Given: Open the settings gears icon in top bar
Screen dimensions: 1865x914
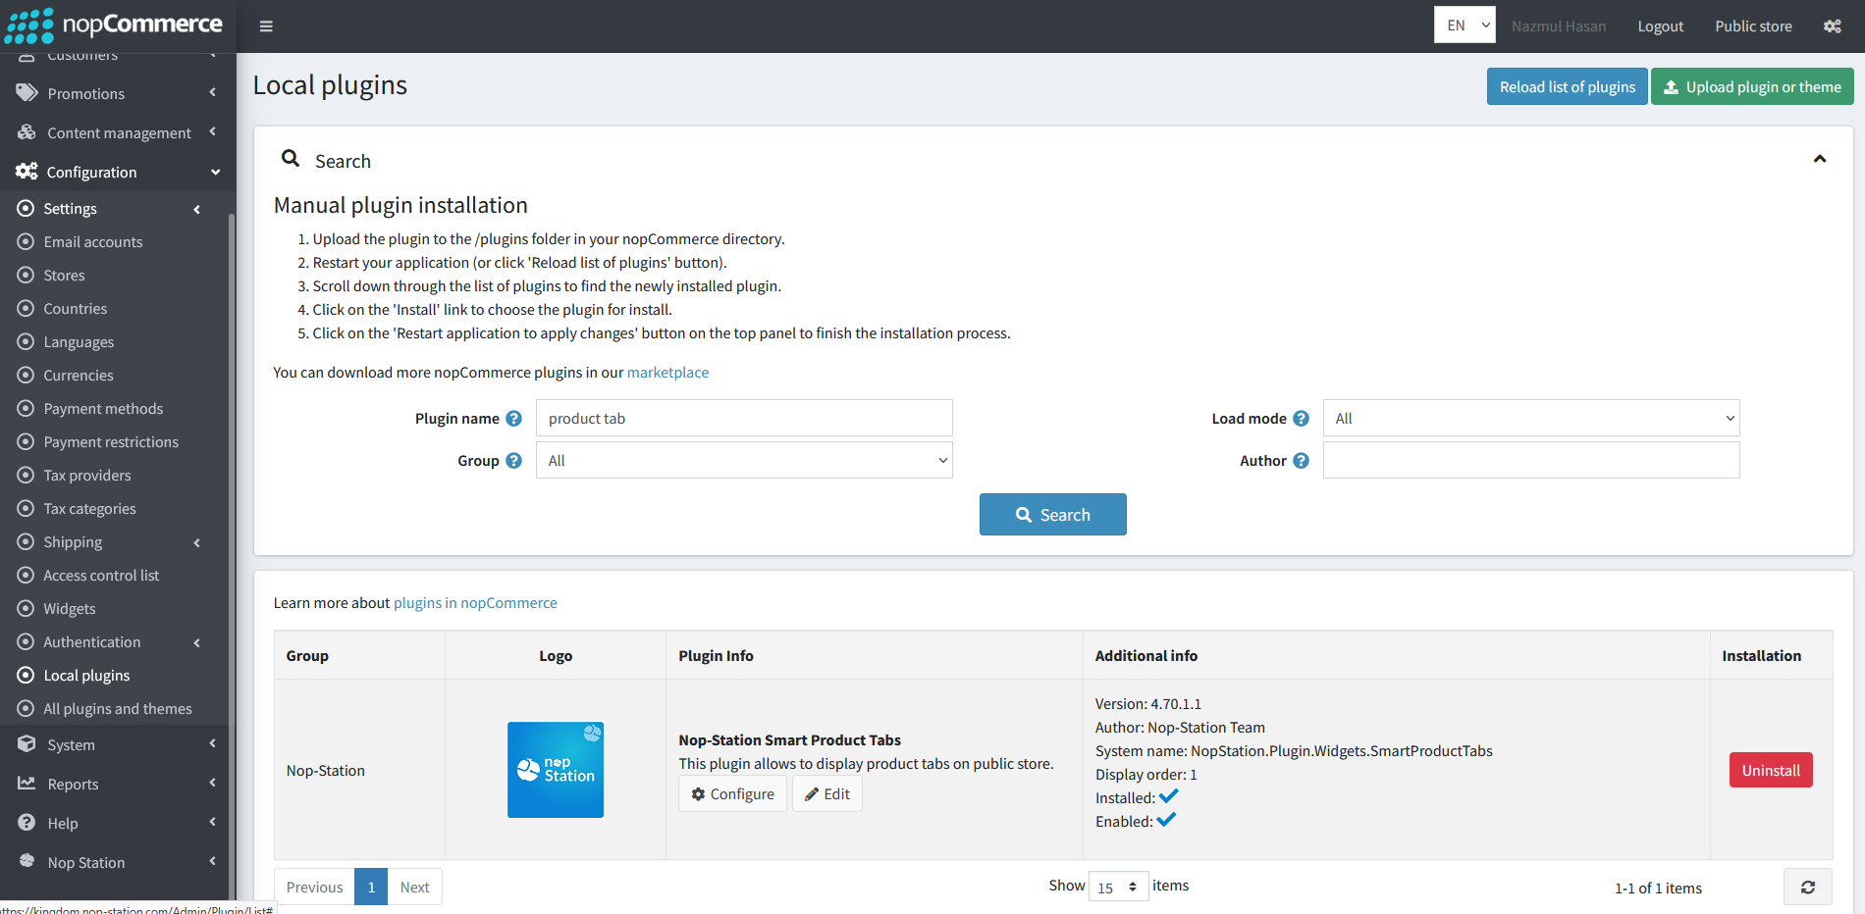Looking at the screenshot, I should pyautogui.click(x=1833, y=26).
